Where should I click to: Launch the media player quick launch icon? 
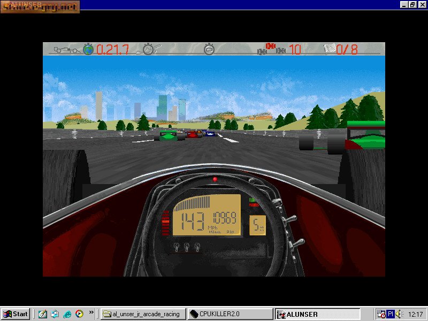point(79,314)
